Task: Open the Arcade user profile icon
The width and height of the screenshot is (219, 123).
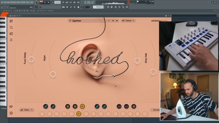Action: [11, 40]
